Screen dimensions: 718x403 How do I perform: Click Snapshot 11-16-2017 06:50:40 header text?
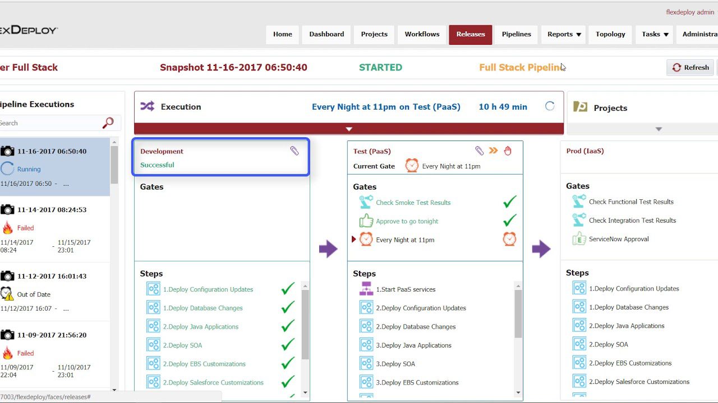[233, 67]
